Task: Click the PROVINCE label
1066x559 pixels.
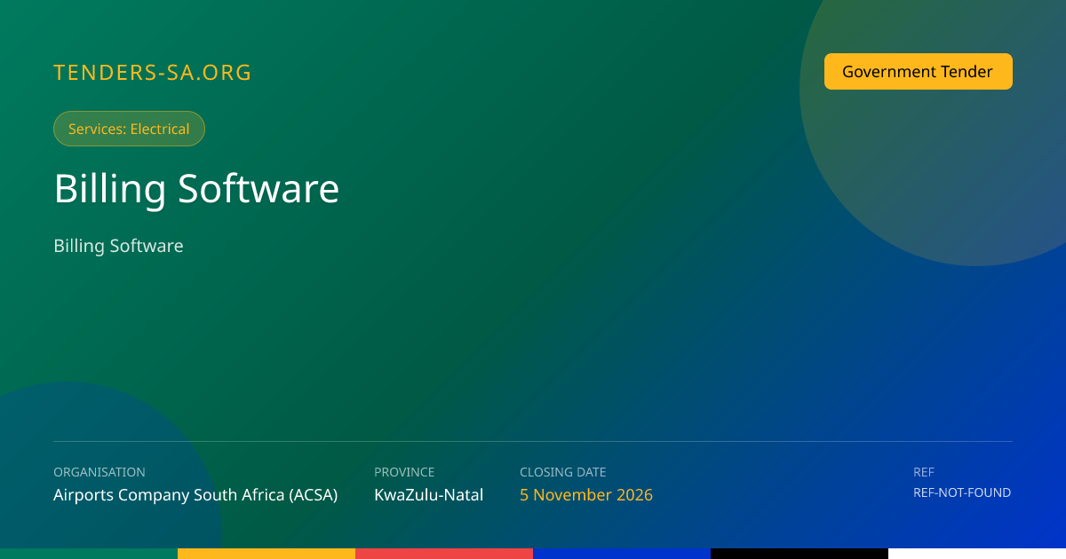Action: 404,472
